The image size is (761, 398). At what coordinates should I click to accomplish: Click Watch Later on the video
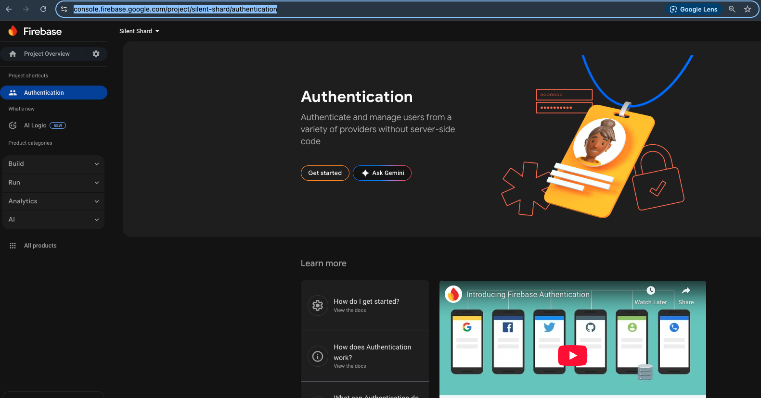point(651,296)
